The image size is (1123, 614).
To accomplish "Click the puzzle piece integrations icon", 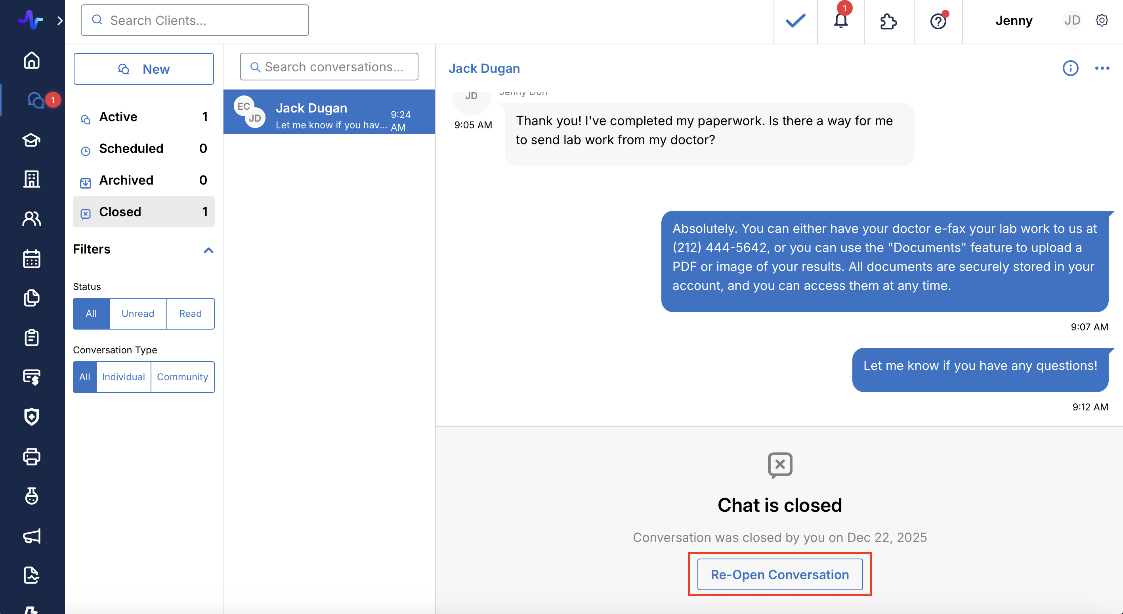I will pyautogui.click(x=888, y=21).
